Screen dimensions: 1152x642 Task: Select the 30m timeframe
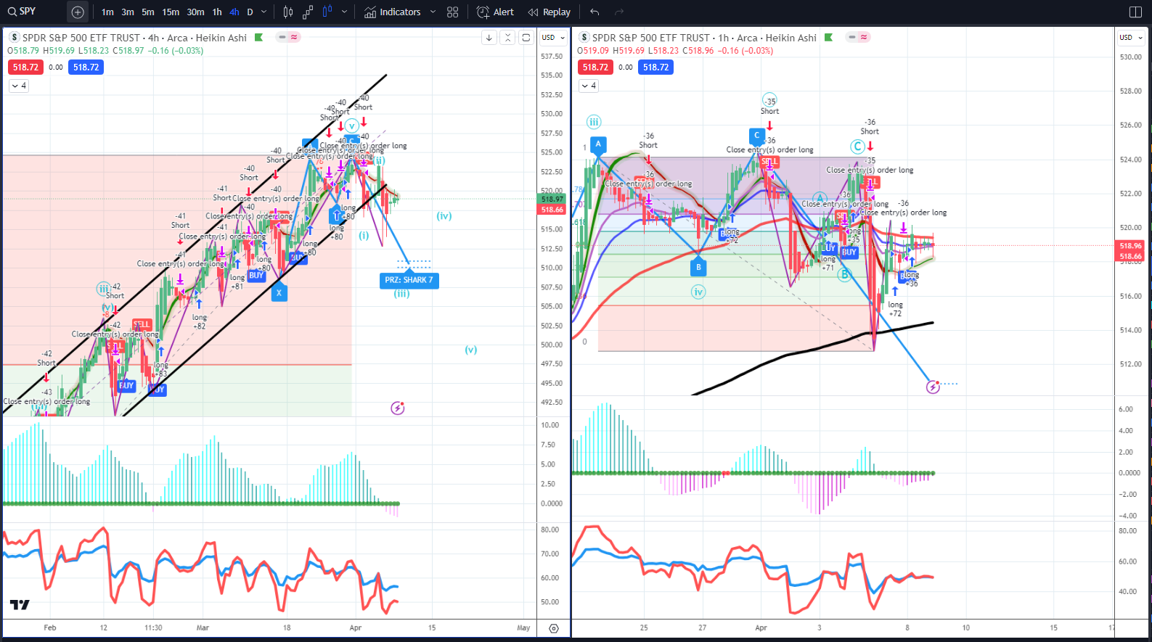click(195, 12)
